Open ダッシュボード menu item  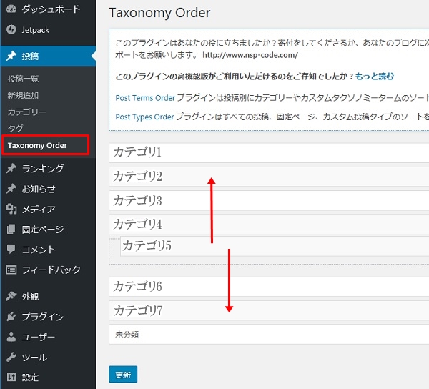pyautogui.click(x=51, y=9)
